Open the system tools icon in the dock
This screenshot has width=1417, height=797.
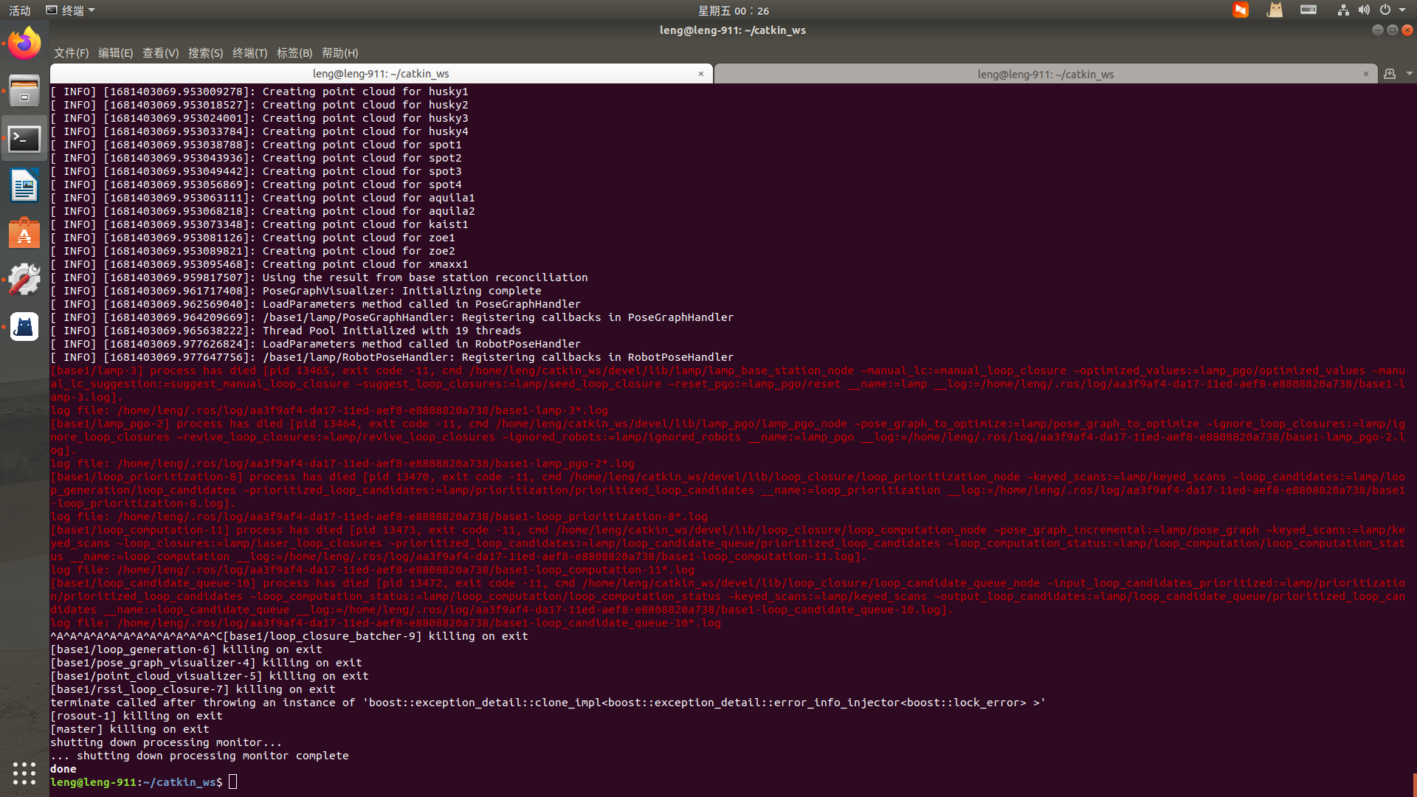(x=24, y=279)
